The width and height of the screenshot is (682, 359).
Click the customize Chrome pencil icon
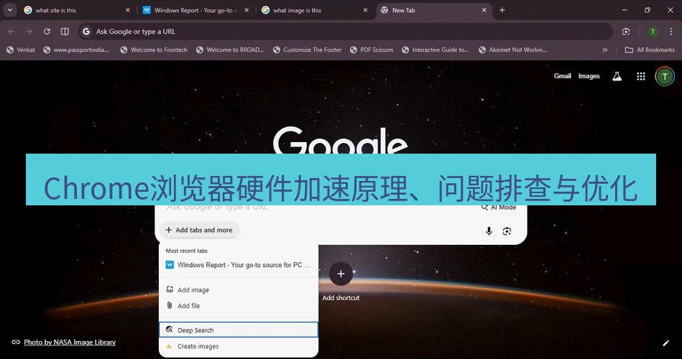click(x=665, y=343)
